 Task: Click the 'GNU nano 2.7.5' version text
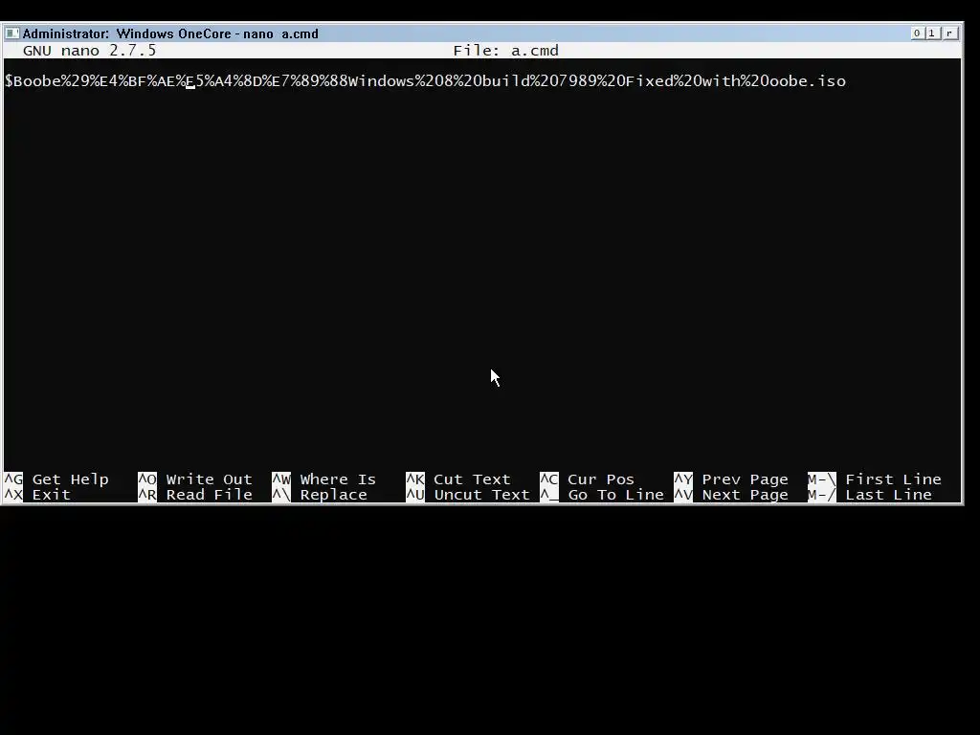tap(89, 51)
